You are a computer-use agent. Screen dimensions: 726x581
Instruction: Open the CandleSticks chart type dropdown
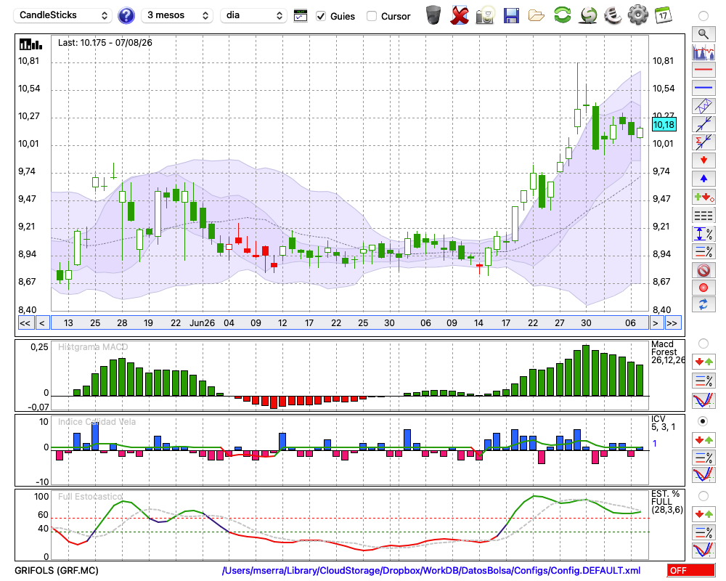coord(63,15)
